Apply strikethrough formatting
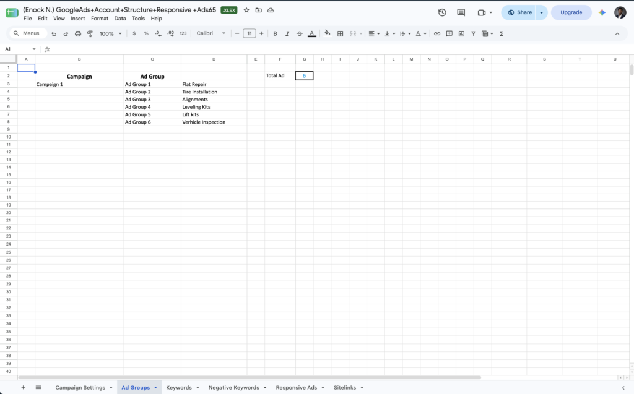The height and width of the screenshot is (394, 634). coord(299,33)
